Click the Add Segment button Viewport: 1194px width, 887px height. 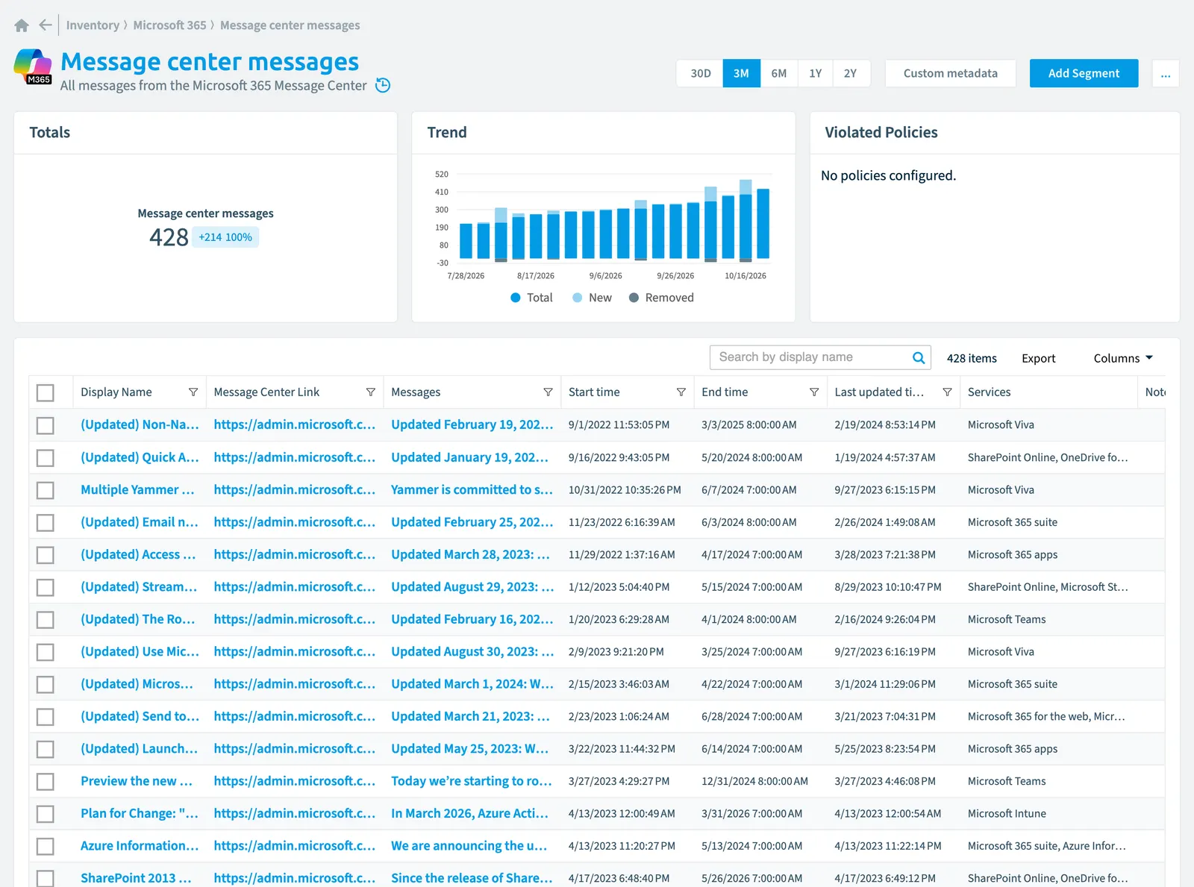tap(1084, 73)
